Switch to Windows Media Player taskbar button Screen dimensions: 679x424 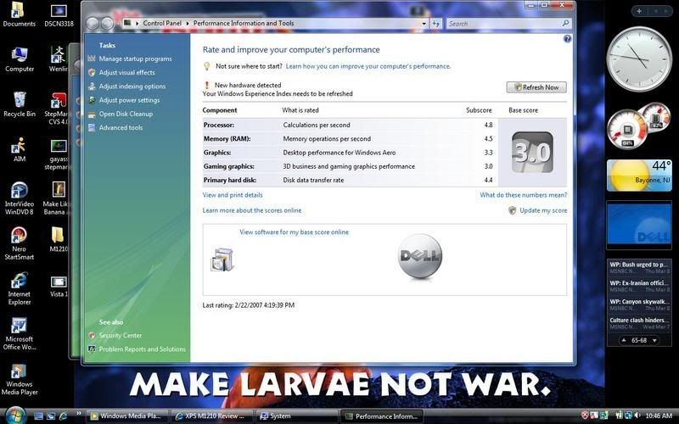[x=126, y=416]
